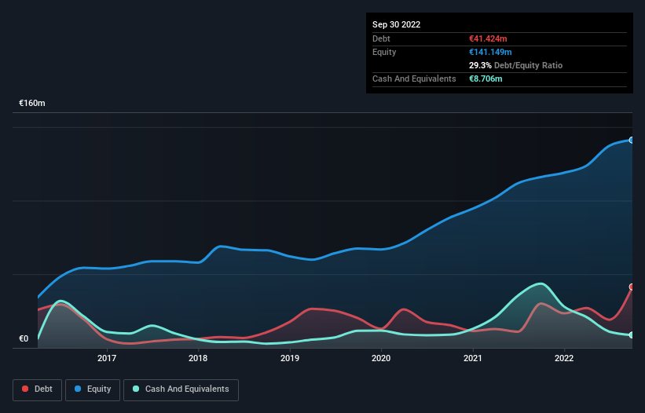Click the 2019 x-axis label
Image resolution: width=645 pixels, height=413 pixels.
[290, 358]
